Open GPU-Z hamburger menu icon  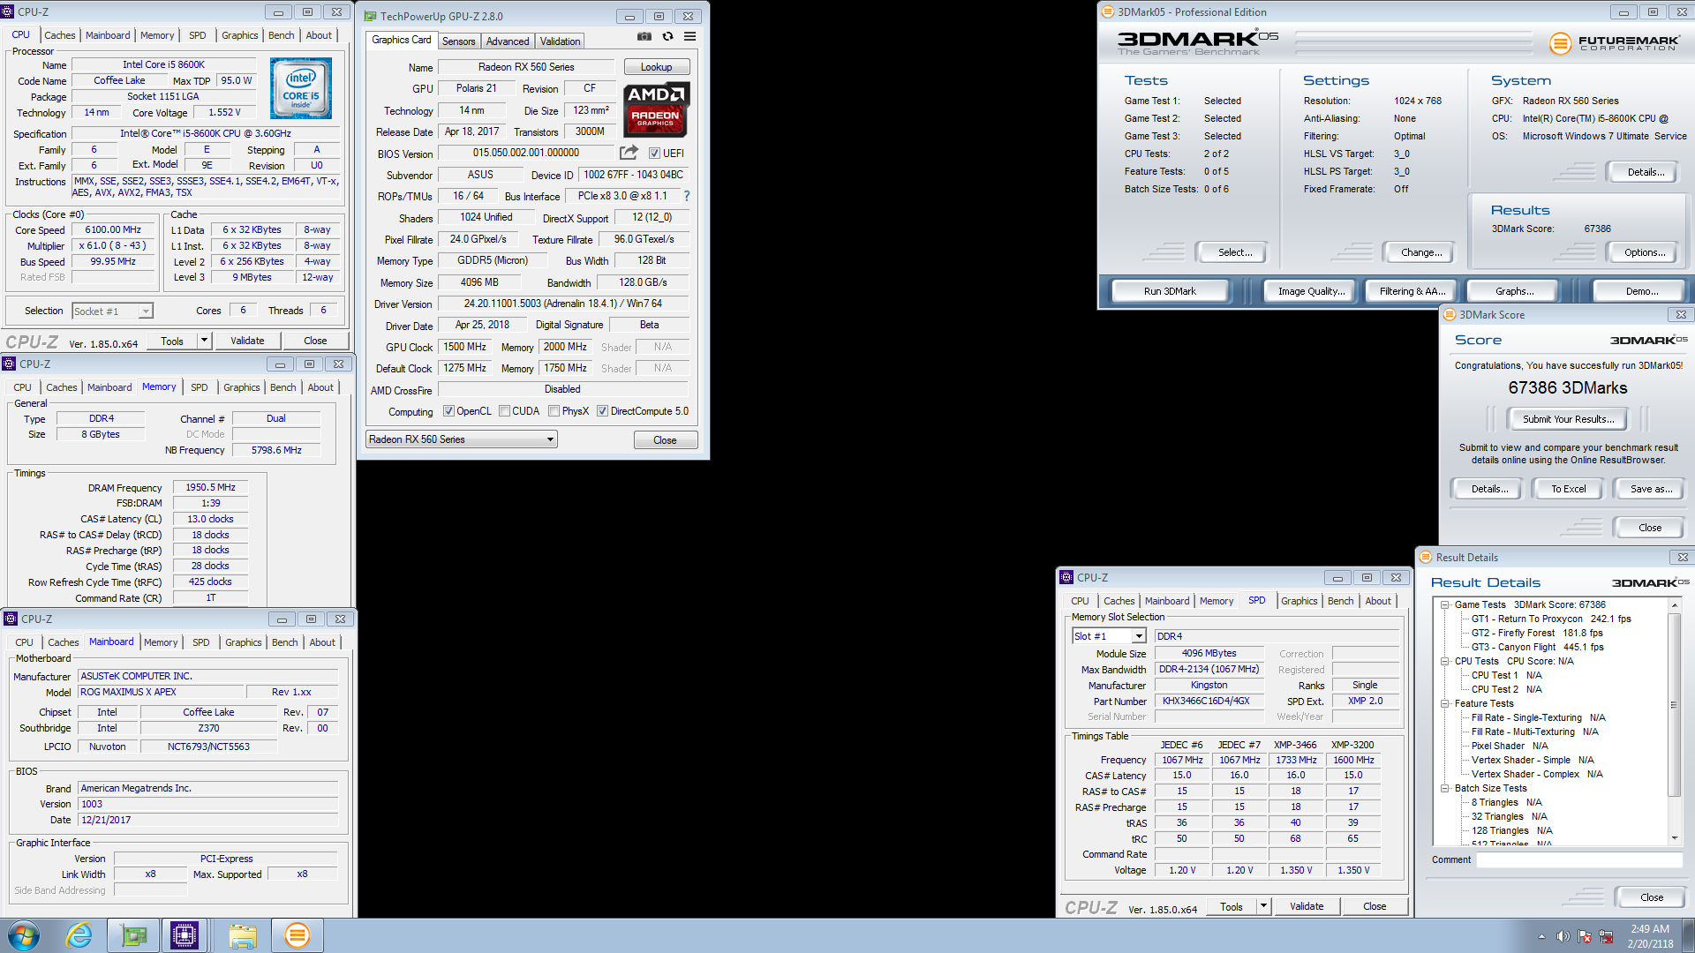[x=689, y=37]
